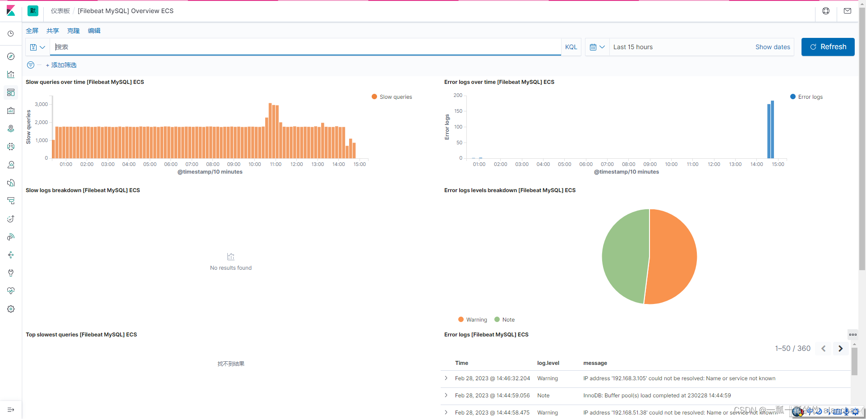Open Discover compass icon in sidebar
The image size is (866, 419).
tap(11, 56)
